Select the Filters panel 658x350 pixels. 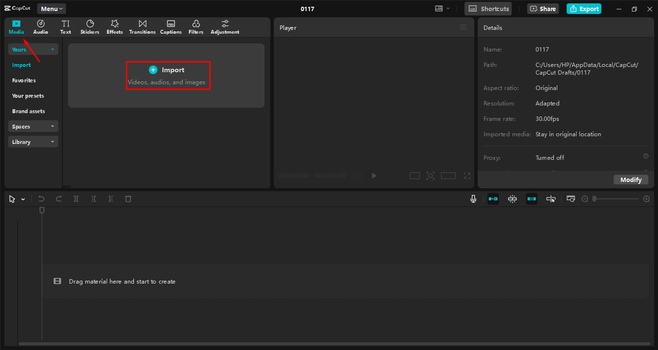click(x=196, y=26)
